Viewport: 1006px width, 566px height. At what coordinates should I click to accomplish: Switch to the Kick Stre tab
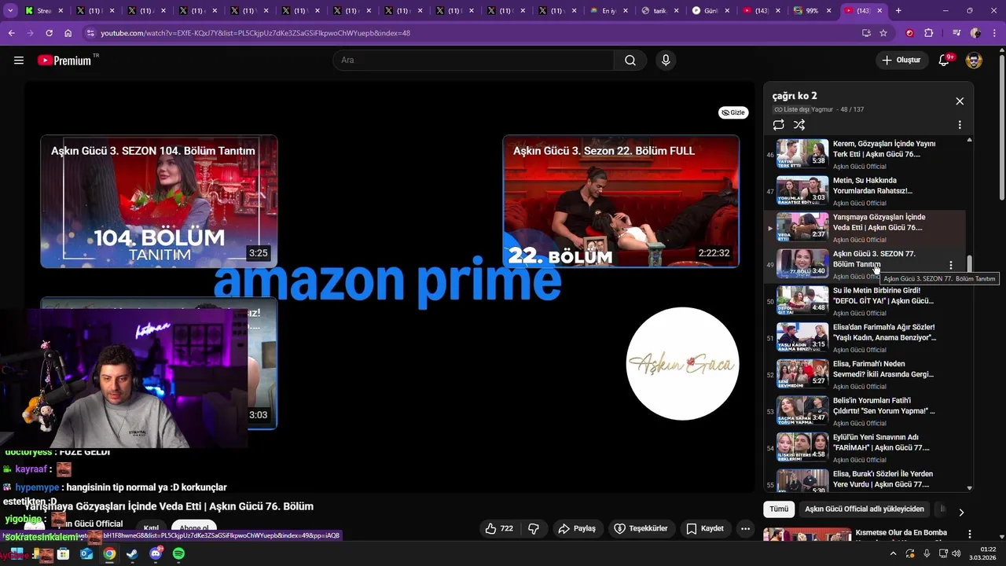42,10
